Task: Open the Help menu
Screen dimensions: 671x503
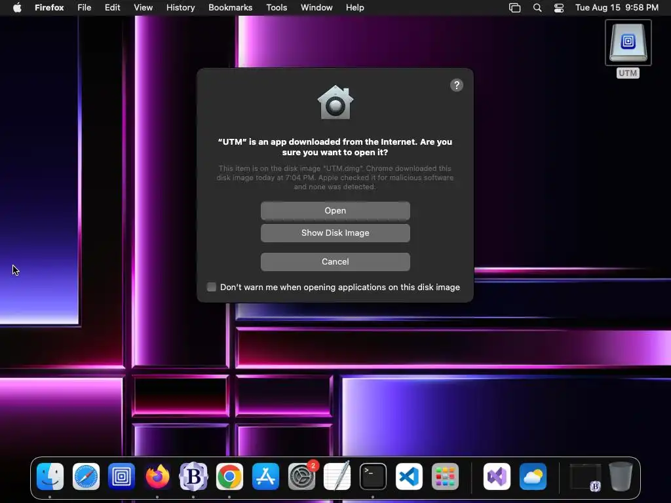Action: (355, 8)
